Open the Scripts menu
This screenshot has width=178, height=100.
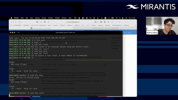(x=44, y=18)
